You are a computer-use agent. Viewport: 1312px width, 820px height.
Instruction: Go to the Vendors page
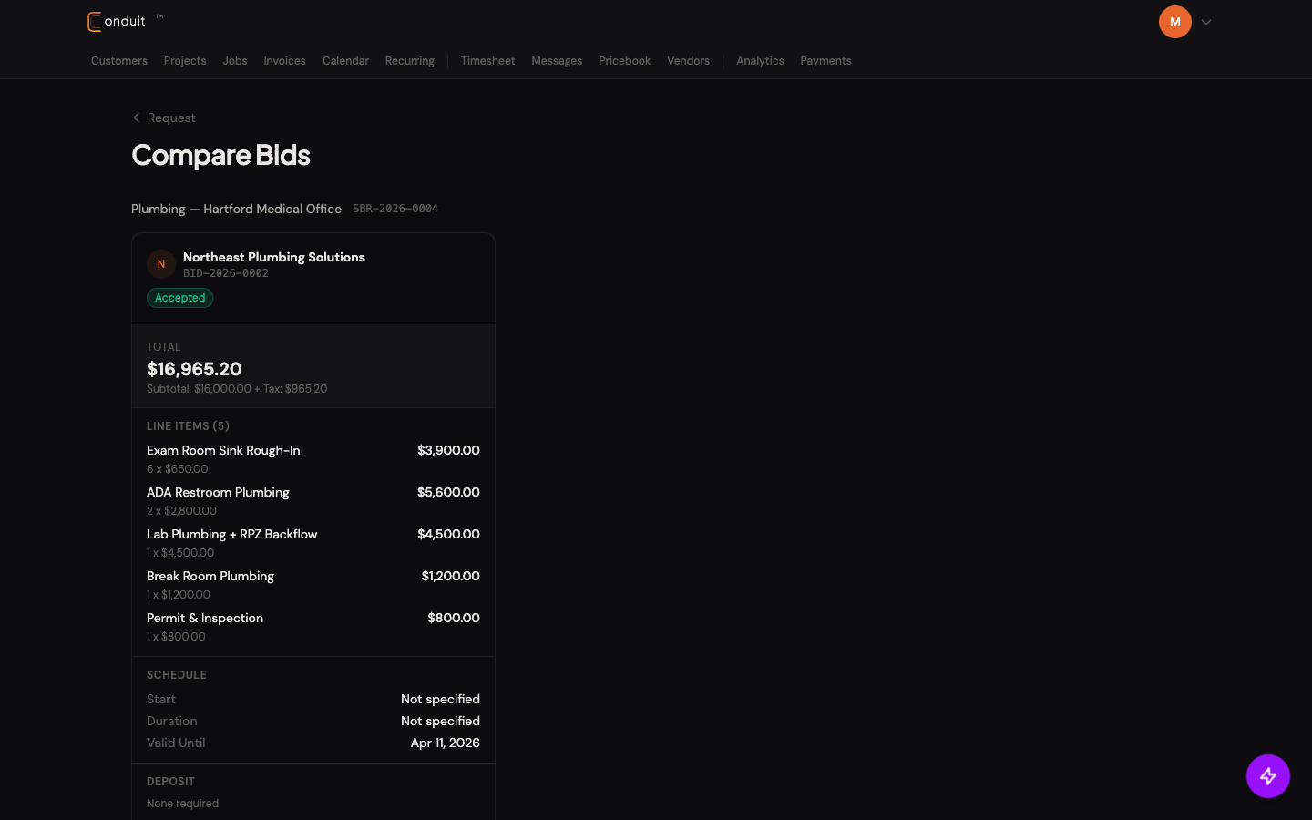click(688, 61)
